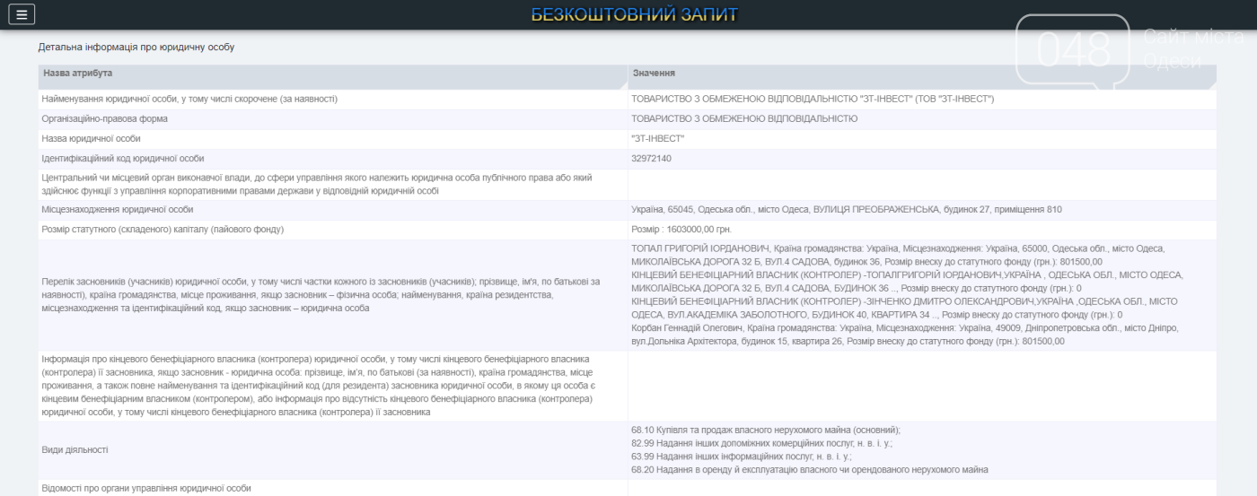The image size is (1257, 496).
Task: Click the Назва юридичної особи attribute label
Action: tap(92, 139)
